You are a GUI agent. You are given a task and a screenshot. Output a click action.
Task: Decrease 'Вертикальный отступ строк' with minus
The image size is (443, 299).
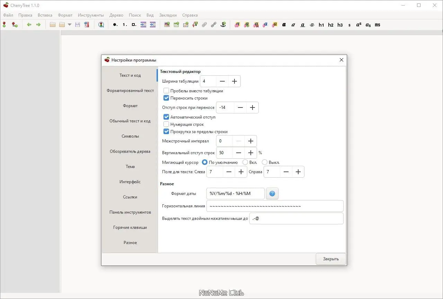239,153
